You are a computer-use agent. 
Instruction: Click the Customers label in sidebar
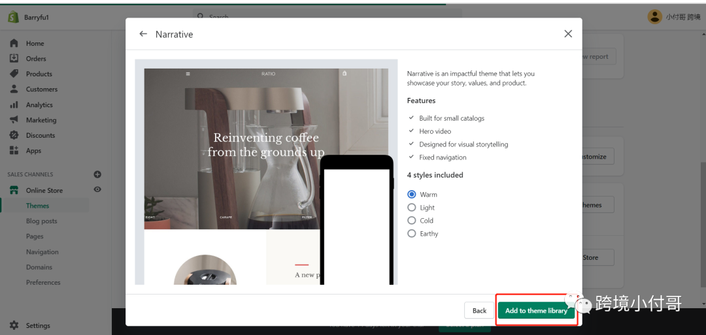click(x=42, y=89)
